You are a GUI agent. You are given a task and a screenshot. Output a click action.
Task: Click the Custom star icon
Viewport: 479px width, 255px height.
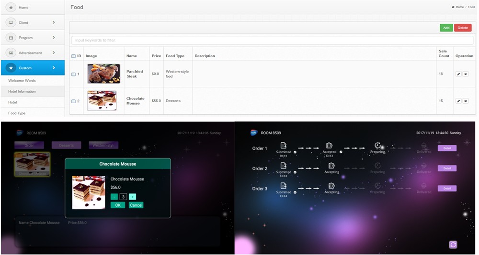11,68
